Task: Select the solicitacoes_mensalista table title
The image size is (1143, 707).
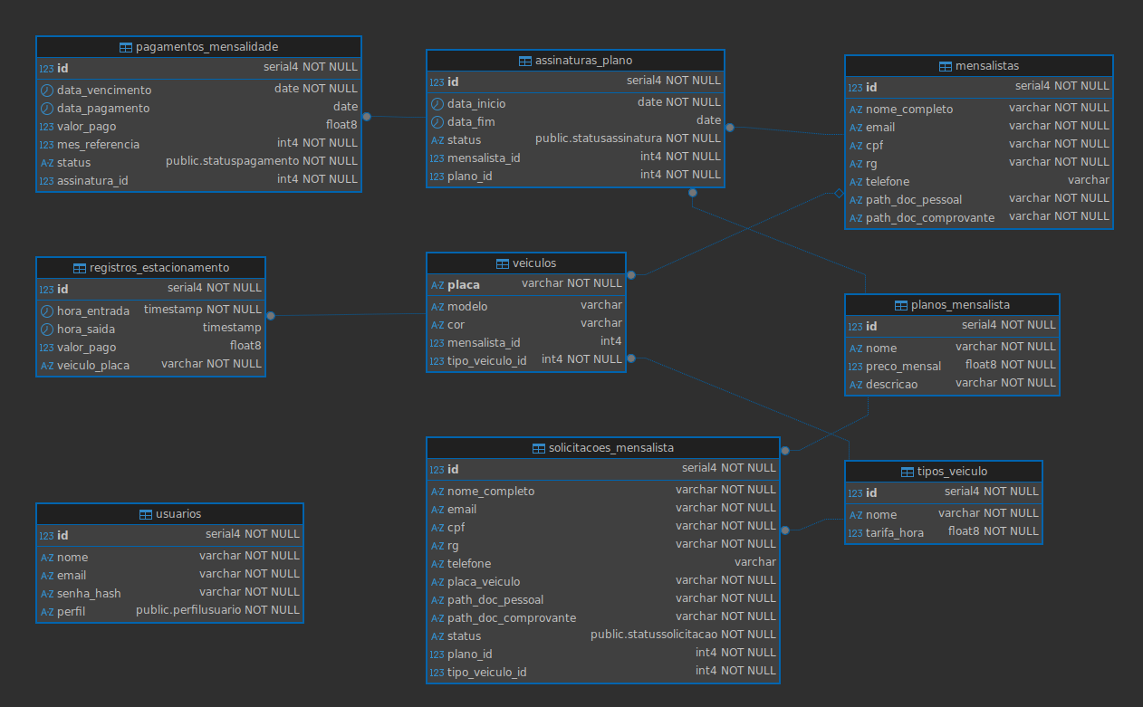Action: tap(602, 448)
